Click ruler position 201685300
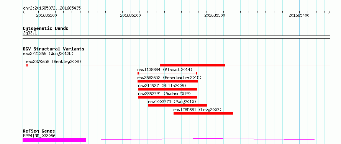Viewport: 341px width, 144px height. click(x=215, y=15)
